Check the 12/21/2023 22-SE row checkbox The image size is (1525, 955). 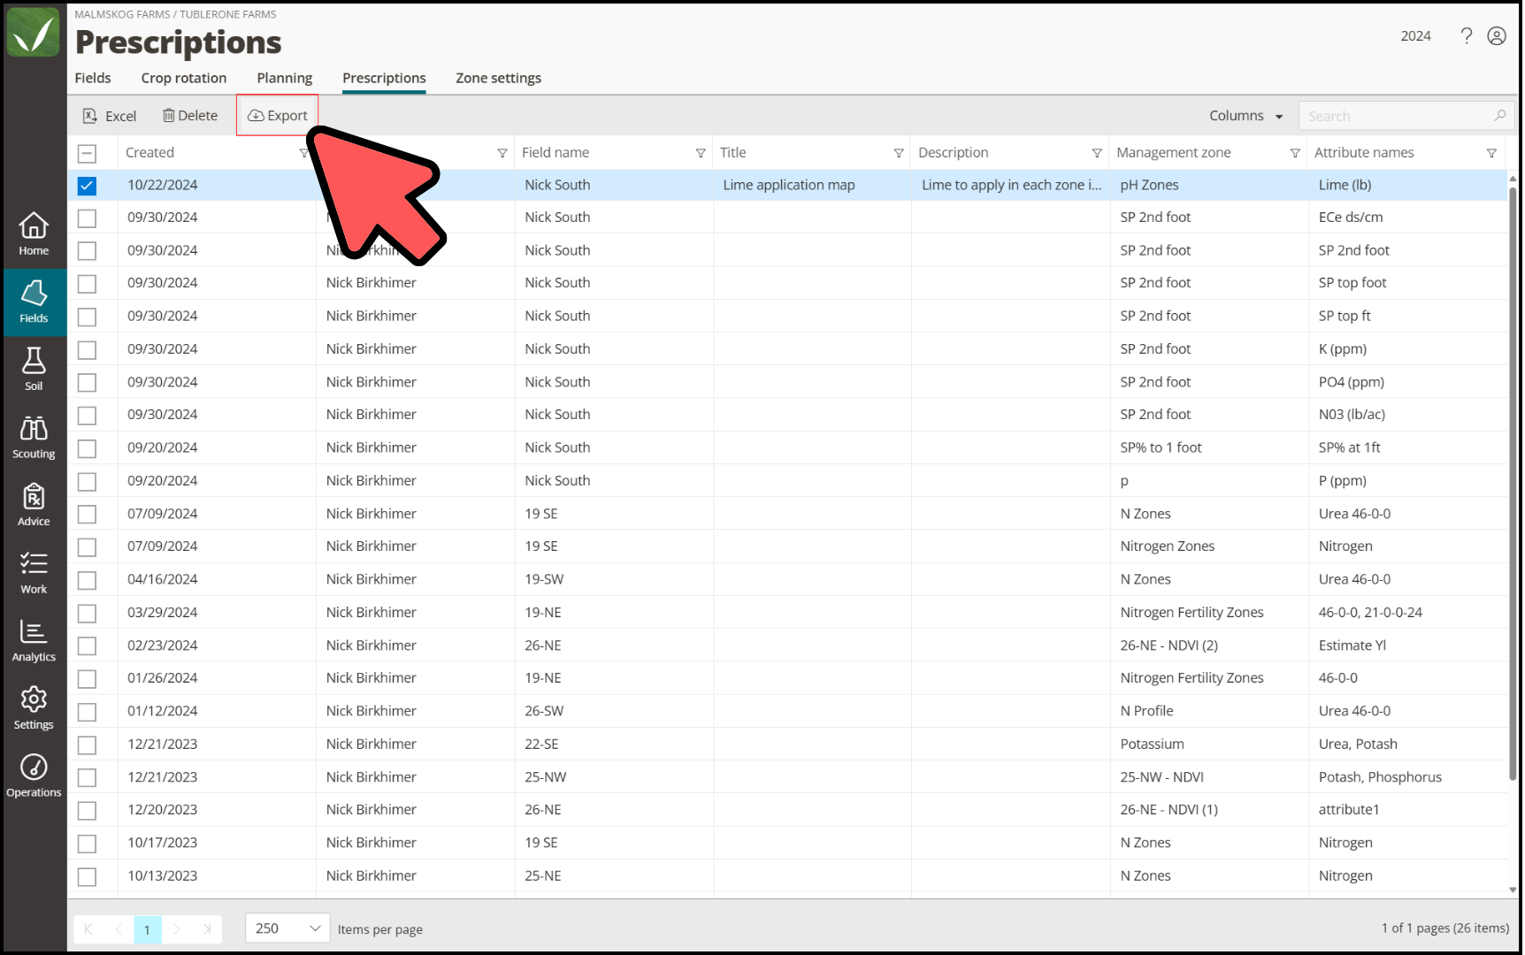pyautogui.click(x=87, y=745)
